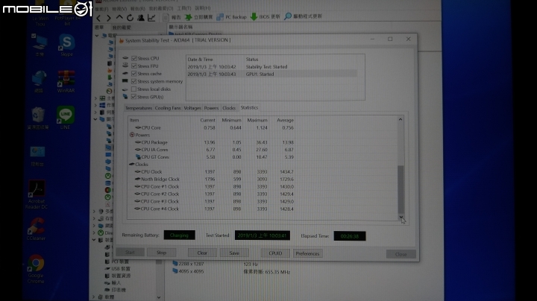This screenshot has width=537, height=301.
Task: Expand the bottom software tree node in AIDA64
Action: pyautogui.click(x=94, y=297)
